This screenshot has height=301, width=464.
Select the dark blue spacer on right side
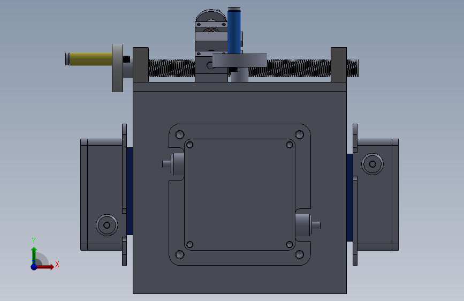click(x=349, y=197)
